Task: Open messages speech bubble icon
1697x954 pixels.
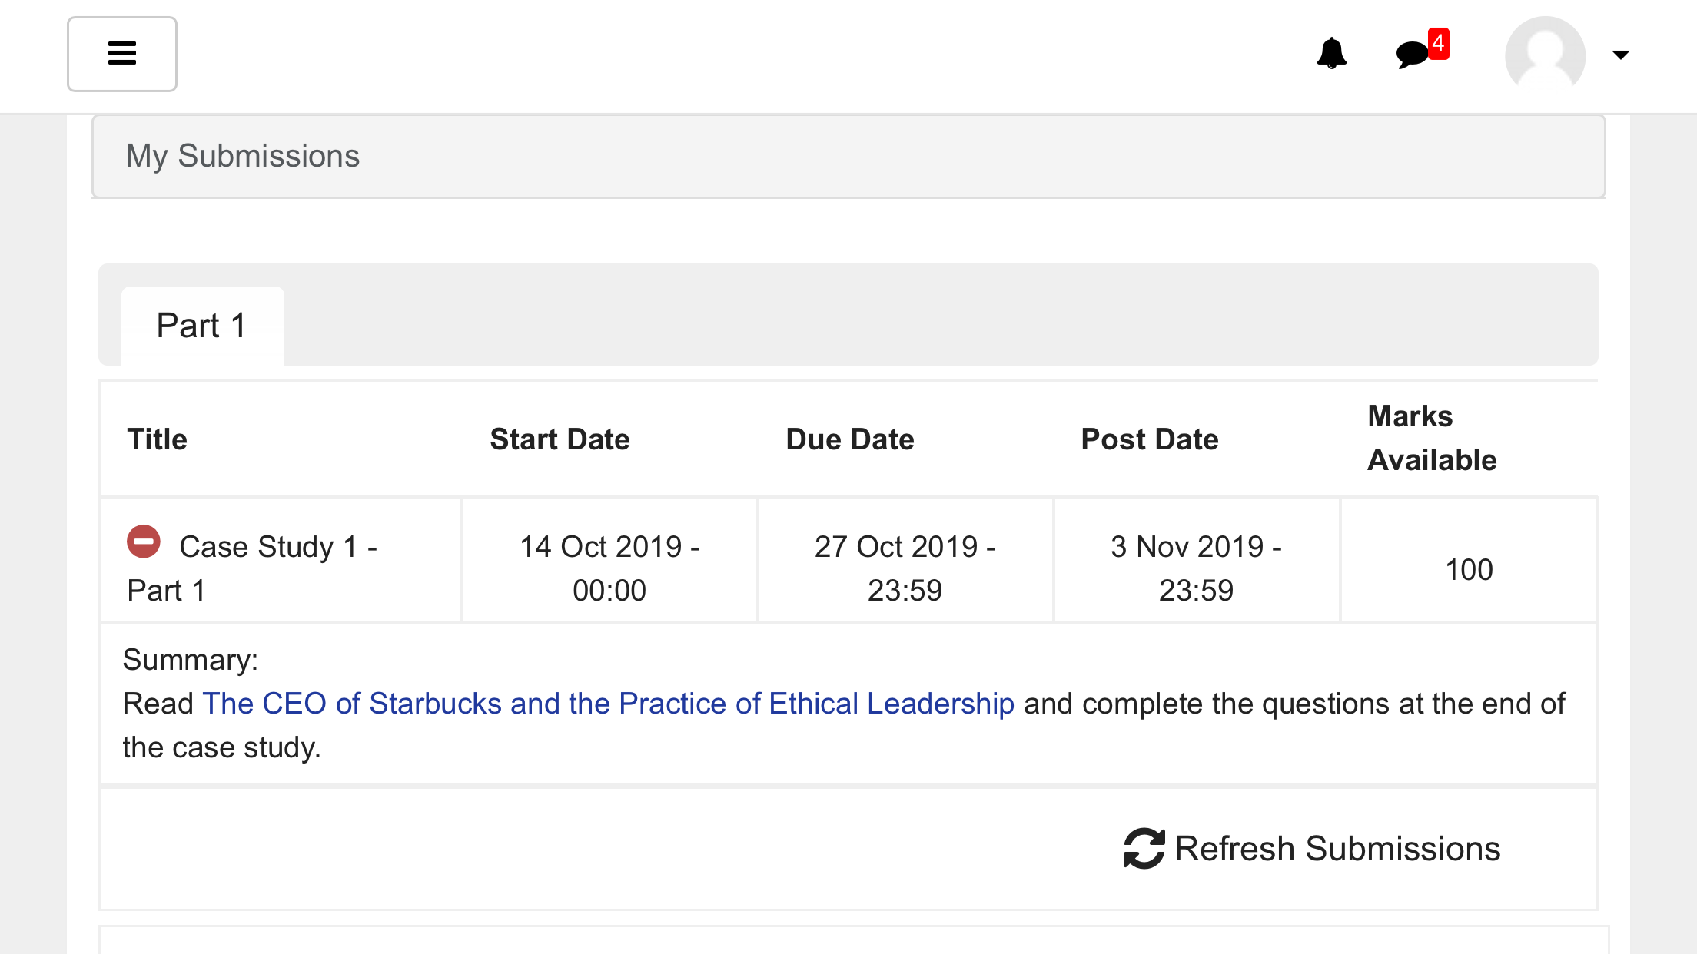Action: (1412, 55)
